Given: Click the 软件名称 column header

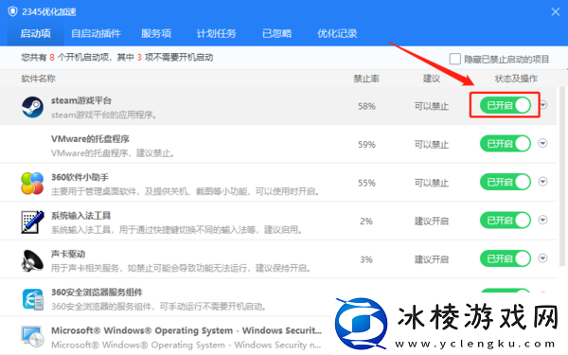Looking at the screenshot, I should [38, 79].
